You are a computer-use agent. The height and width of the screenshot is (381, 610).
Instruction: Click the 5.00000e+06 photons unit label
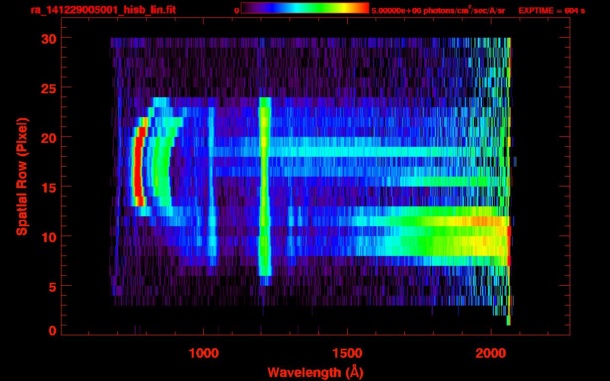tap(438, 10)
